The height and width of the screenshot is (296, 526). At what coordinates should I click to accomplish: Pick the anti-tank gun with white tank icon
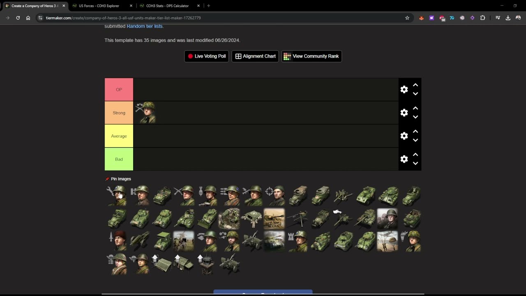(342, 218)
